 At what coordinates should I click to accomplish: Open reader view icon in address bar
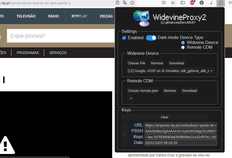(x=117, y=3)
